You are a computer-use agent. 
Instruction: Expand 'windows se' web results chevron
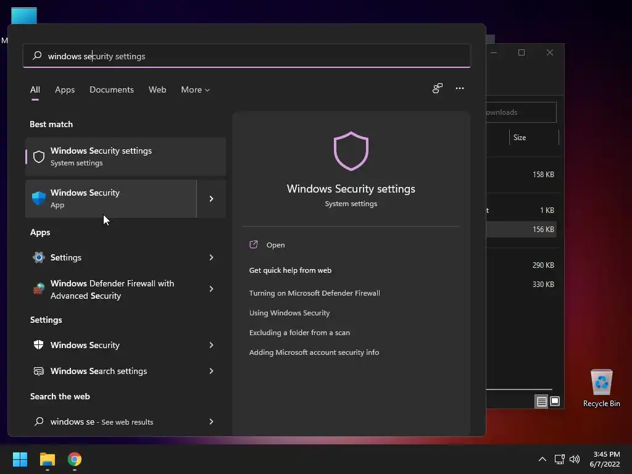211,421
